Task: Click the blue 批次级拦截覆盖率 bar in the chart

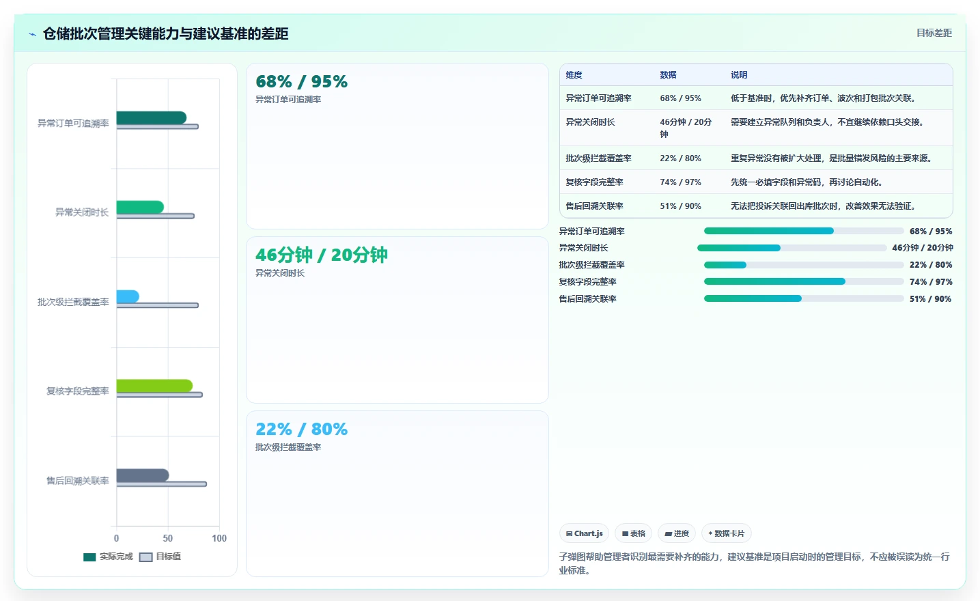Action: 128,296
